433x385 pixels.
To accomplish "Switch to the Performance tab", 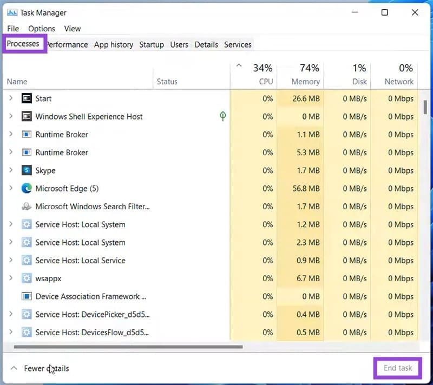I will (x=66, y=44).
